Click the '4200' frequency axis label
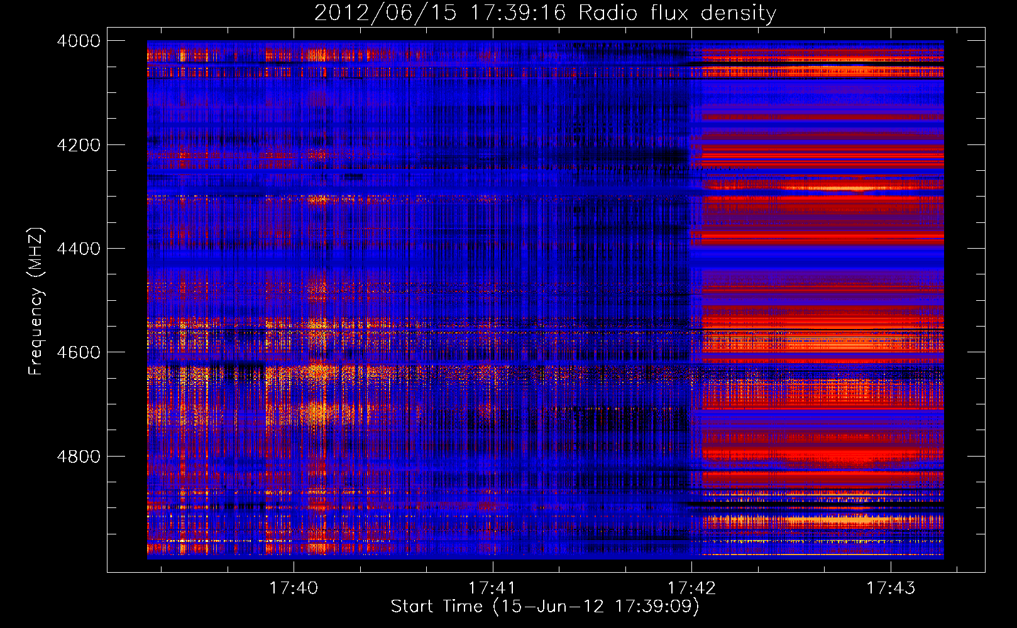The image size is (1017, 628). (x=79, y=145)
